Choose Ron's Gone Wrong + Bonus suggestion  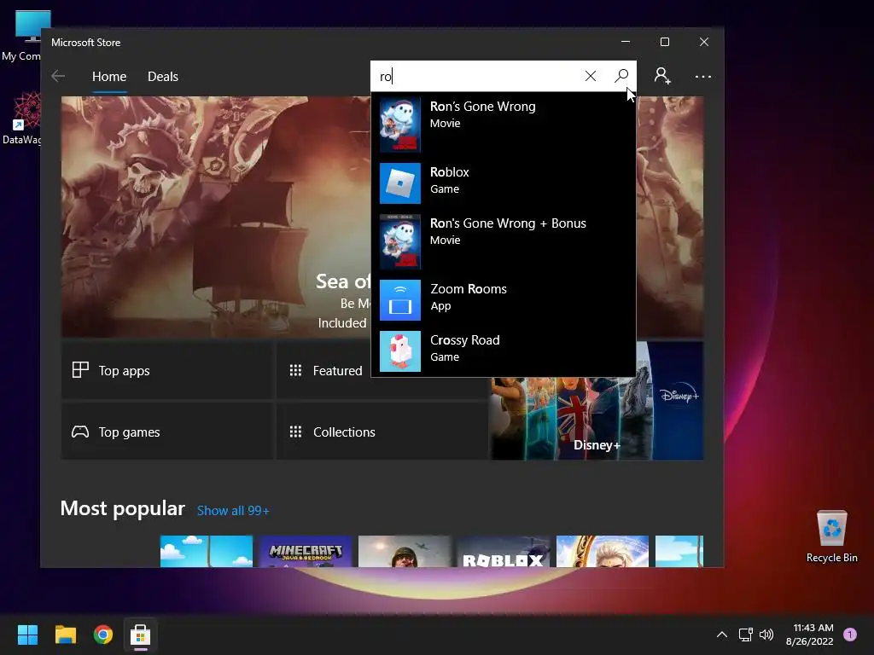(x=504, y=241)
